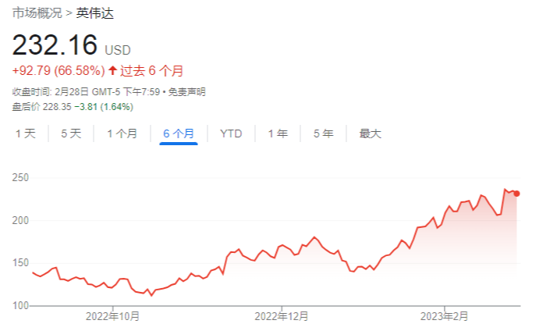This screenshot has height=331, width=539.
Task: Click the 2023年2月 axis label
Action: coord(444,316)
